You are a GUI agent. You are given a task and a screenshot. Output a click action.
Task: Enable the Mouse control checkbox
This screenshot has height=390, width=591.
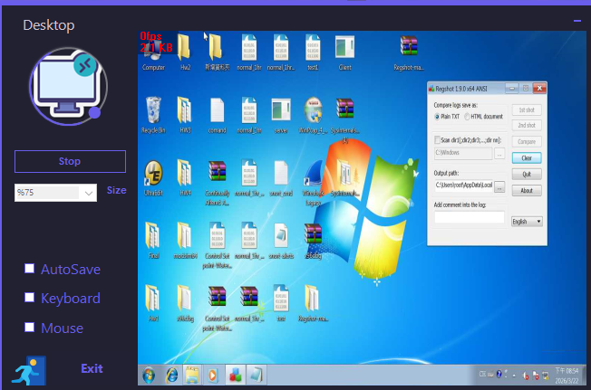pos(30,328)
